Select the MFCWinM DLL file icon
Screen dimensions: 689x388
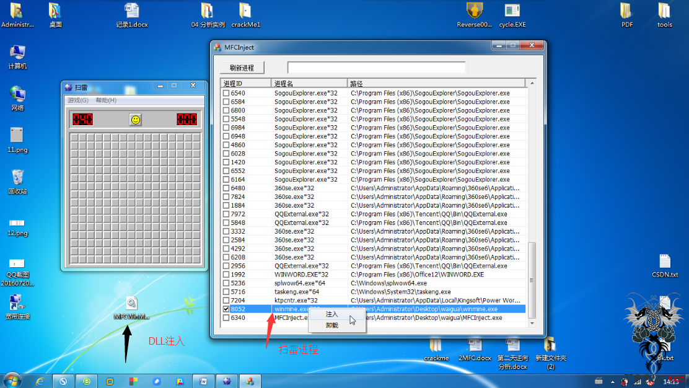[131, 307]
